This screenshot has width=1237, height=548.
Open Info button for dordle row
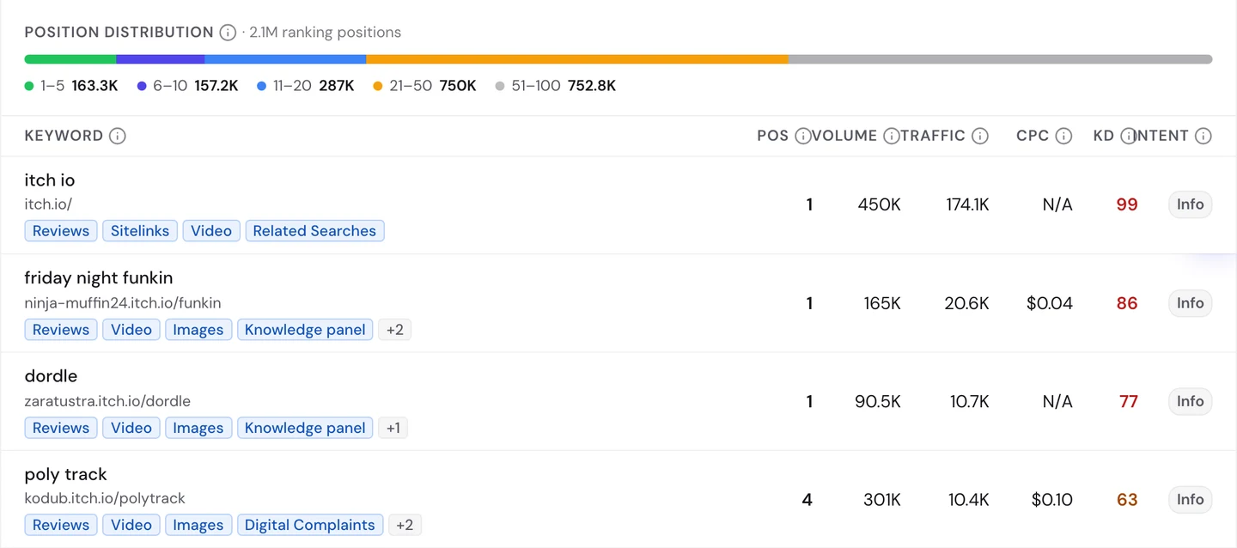[1190, 401]
